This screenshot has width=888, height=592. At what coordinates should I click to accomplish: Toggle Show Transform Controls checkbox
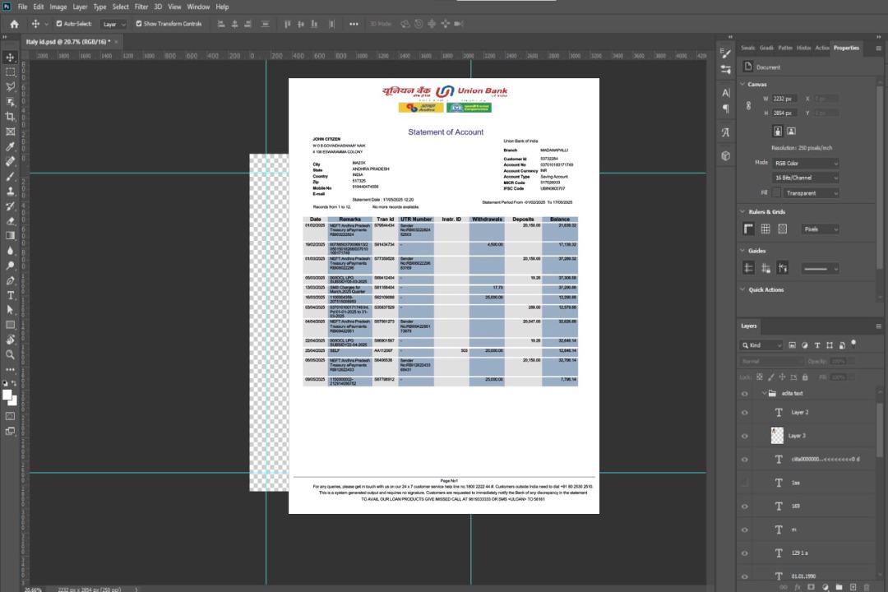[139, 24]
